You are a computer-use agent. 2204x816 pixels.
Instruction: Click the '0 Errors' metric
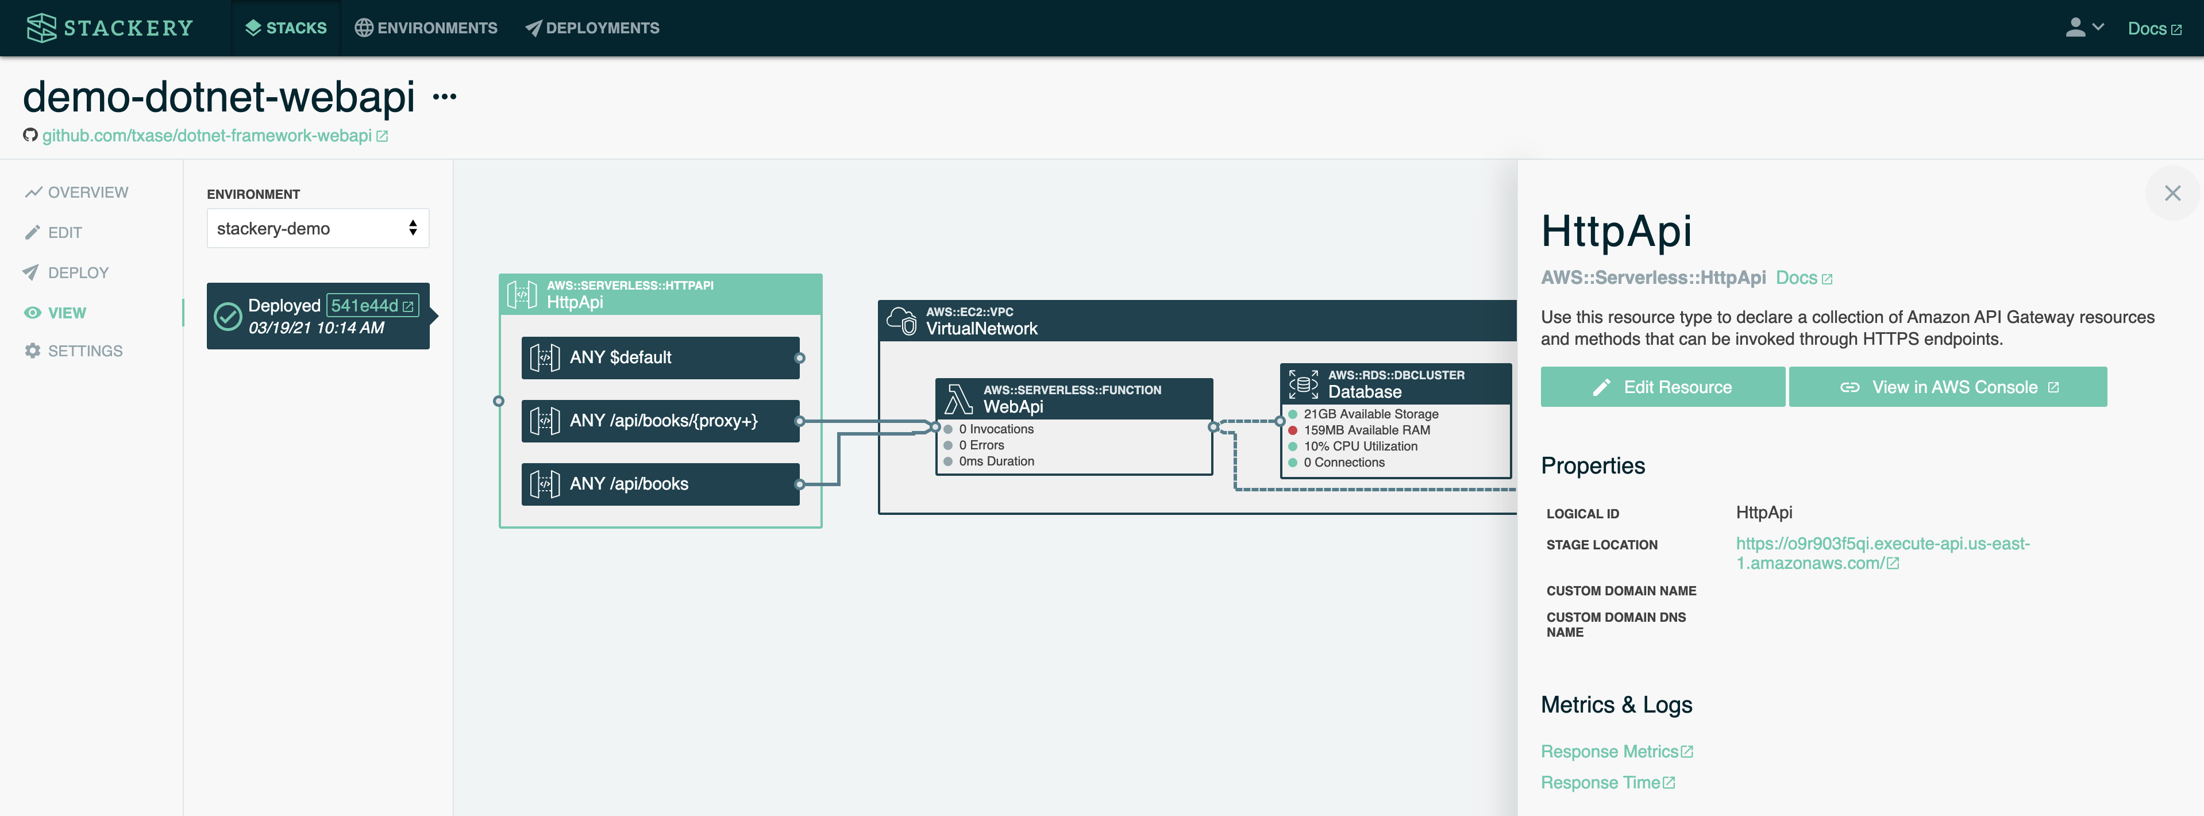point(974,445)
